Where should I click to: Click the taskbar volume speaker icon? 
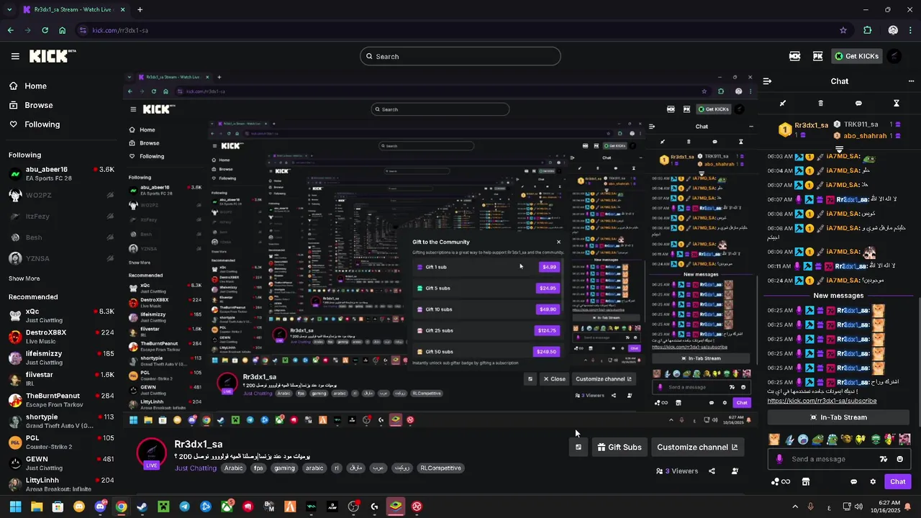[x=859, y=506]
